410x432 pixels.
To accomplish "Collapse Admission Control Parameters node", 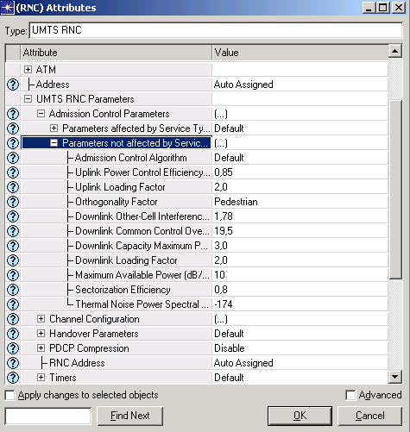I will [x=41, y=114].
